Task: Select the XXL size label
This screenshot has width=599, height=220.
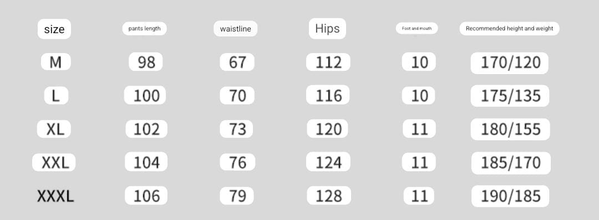Action: (54, 163)
